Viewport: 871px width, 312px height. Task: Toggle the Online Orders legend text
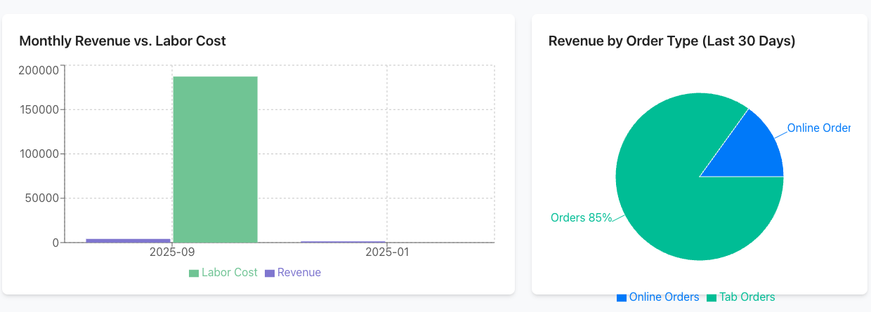point(664,297)
